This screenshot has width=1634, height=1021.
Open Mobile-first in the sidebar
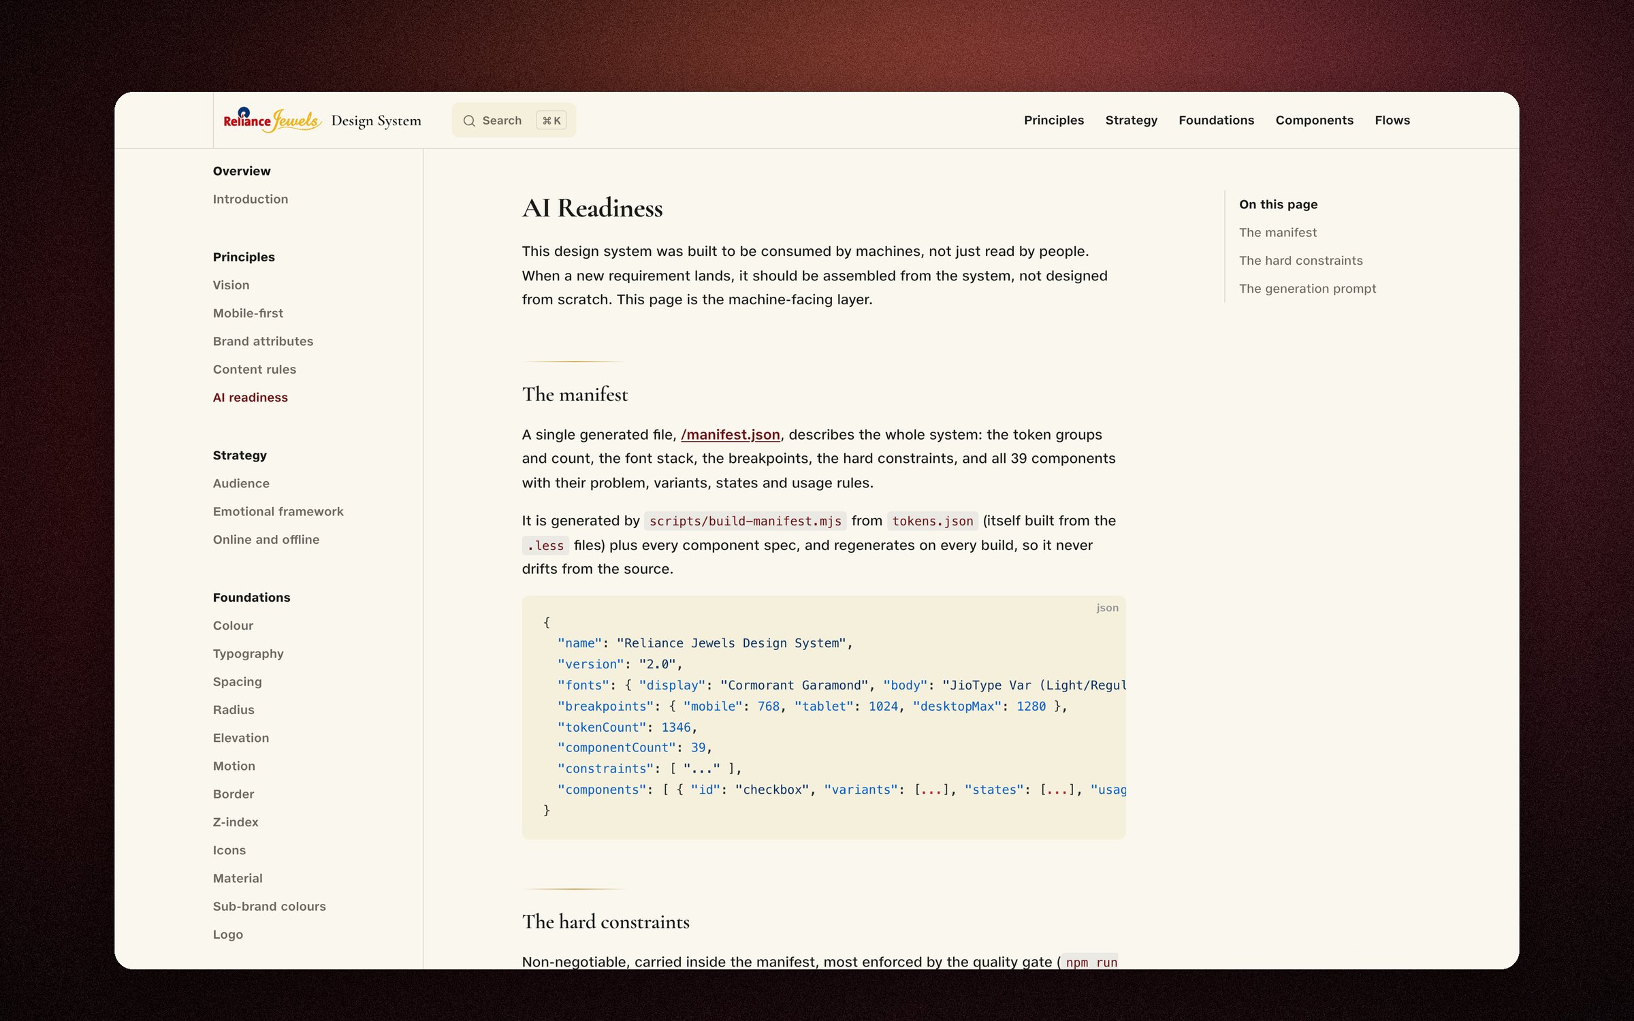pyautogui.click(x=248, y=312)
